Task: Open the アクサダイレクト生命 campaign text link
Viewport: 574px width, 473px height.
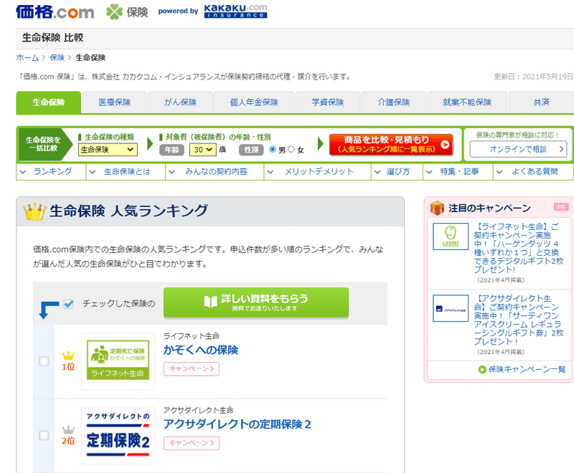Action: pyautogui.click(x=518, y=320)
